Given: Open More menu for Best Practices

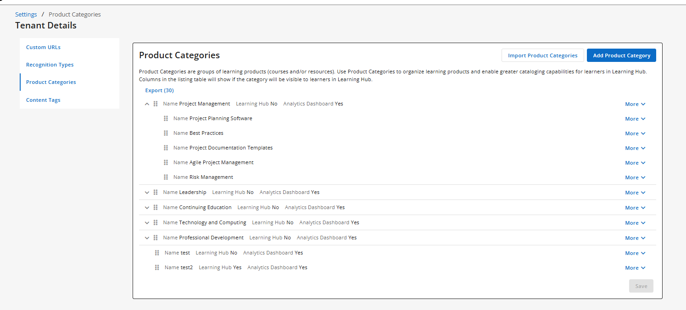Looking at the screenshot, I should click(x=635, y=133).
